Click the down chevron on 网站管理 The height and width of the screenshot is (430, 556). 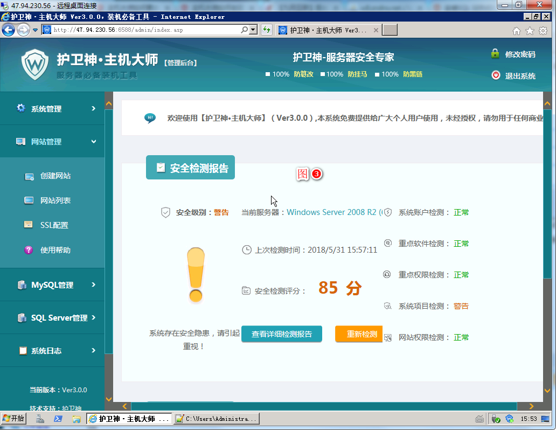click(x=94, y=142)
